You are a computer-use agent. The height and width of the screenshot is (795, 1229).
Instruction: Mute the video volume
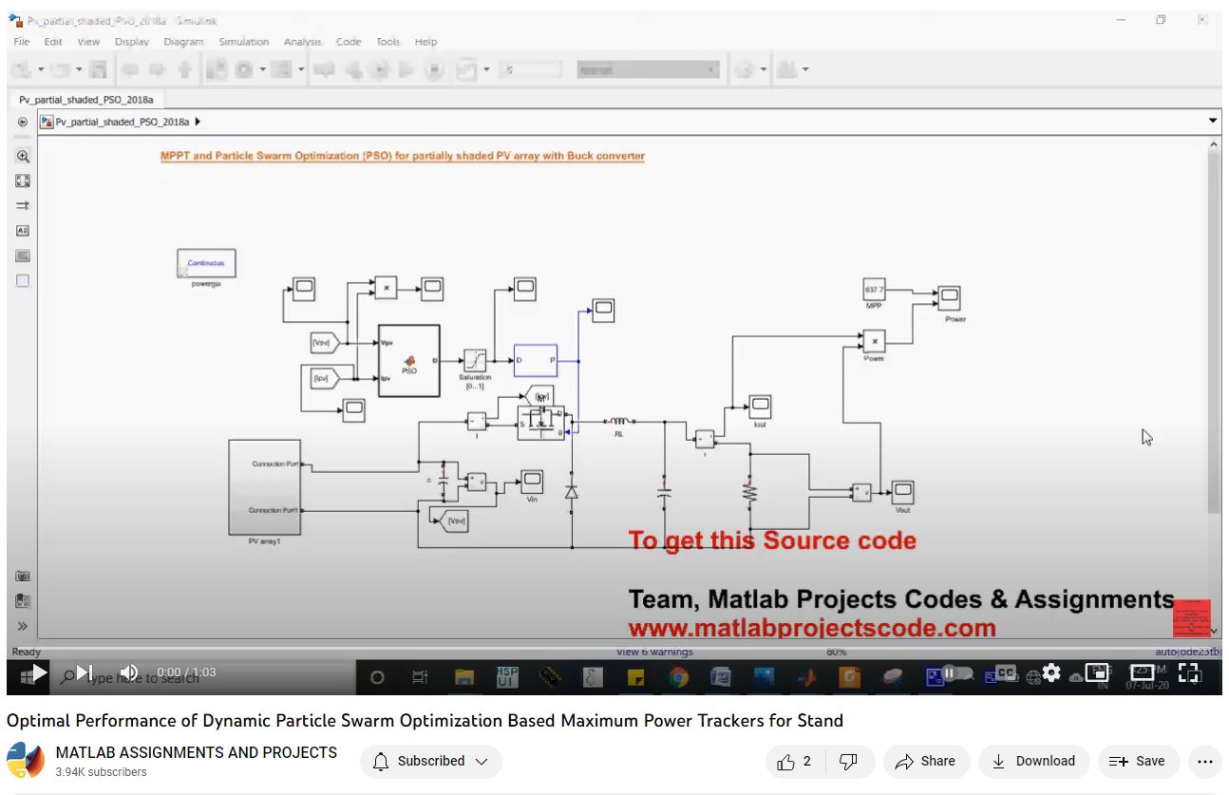(129, 673)
